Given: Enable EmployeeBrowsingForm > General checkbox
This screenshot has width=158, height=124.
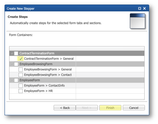Looking at the screenshot, I should [20, 69].
